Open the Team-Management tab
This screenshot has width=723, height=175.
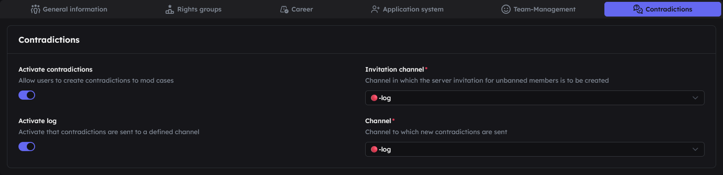pyautogui.click(x=538, y=9)
